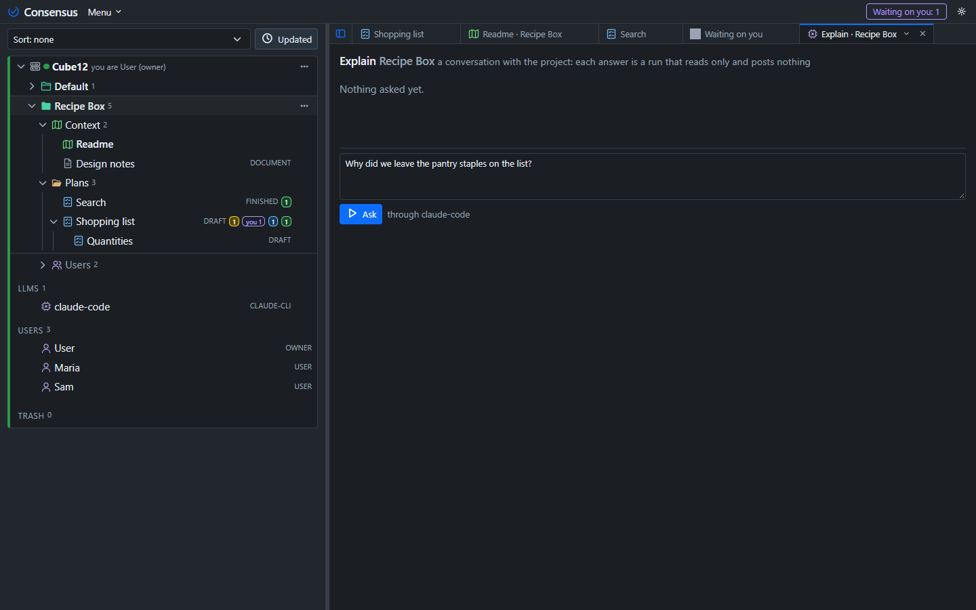This screenshot has width=976, height=610.
Task: Collapse the Recipe Box project
Action: click(x=32, y=106)
